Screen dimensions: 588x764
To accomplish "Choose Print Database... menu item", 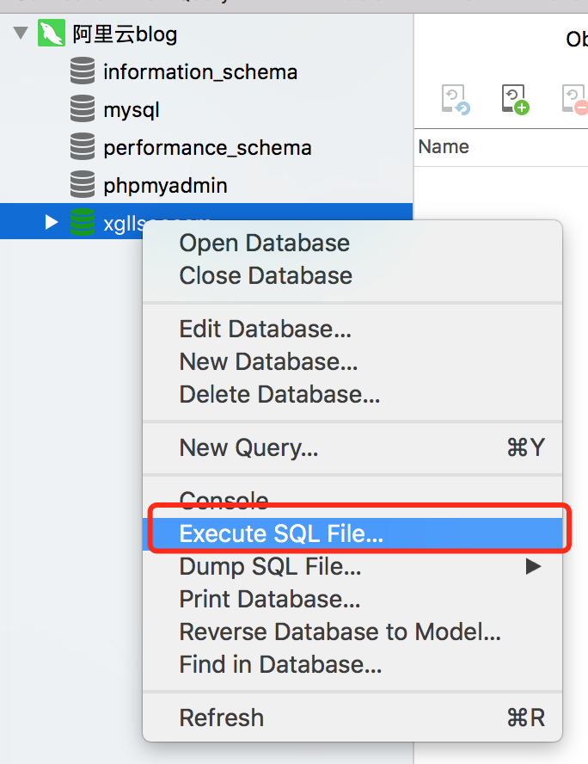I will pos(352,599).
